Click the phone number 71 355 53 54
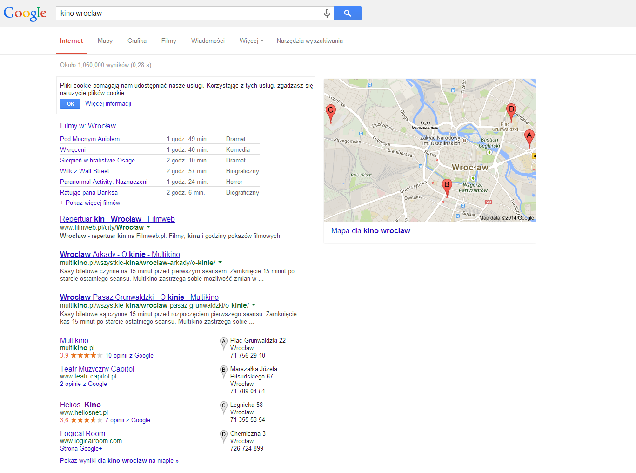This screenshot has height=473, width=636. 248,420
